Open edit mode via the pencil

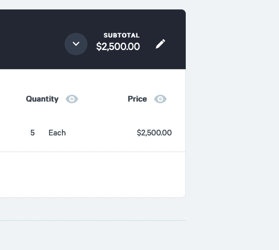[160, 44]
